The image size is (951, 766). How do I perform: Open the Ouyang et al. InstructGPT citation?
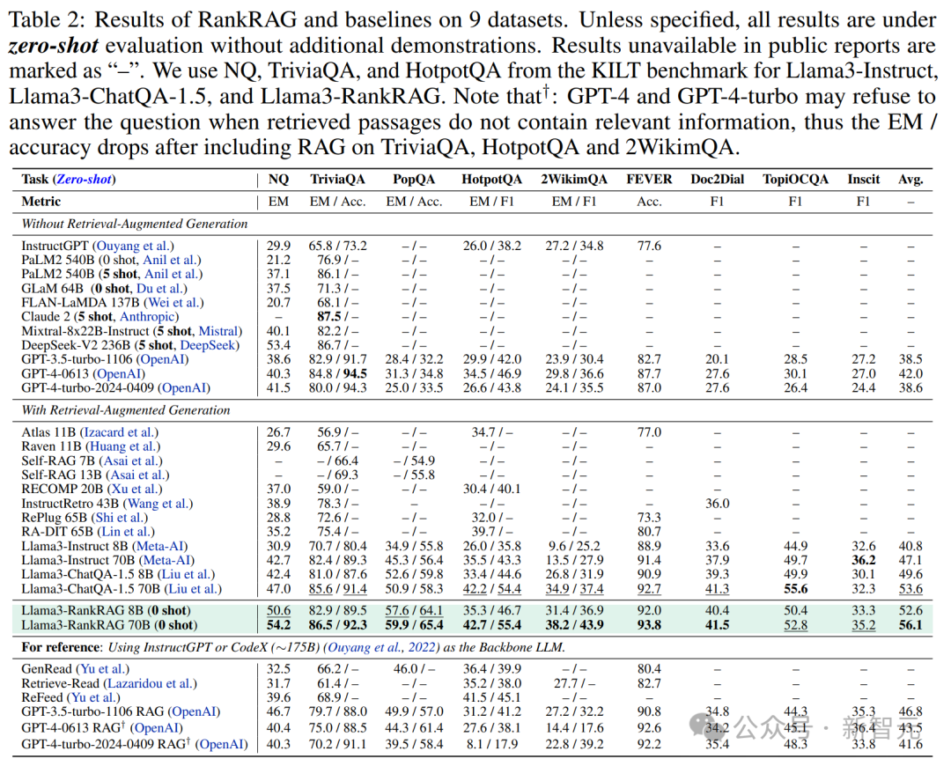coord(133,246)
